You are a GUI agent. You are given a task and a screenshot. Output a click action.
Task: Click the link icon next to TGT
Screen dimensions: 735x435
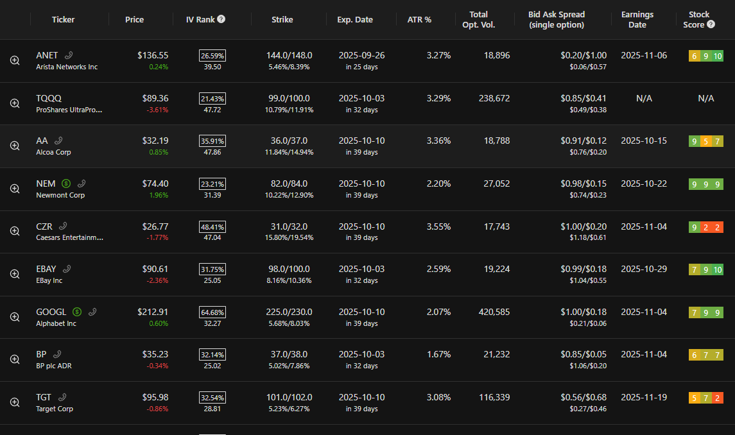tap(62, 398)
